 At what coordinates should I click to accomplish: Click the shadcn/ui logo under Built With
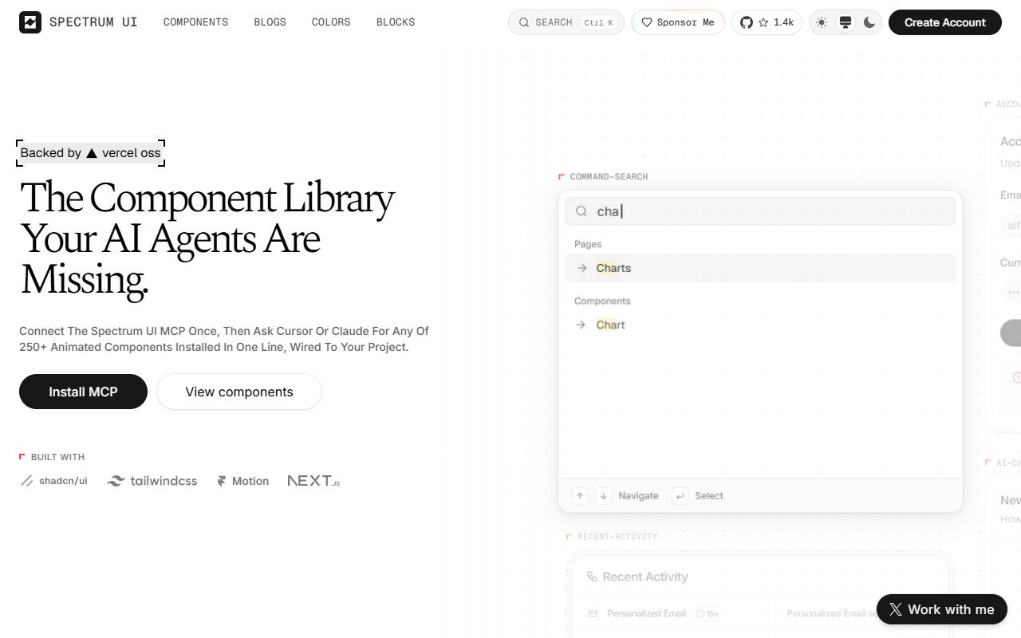[x=54, y=481]
